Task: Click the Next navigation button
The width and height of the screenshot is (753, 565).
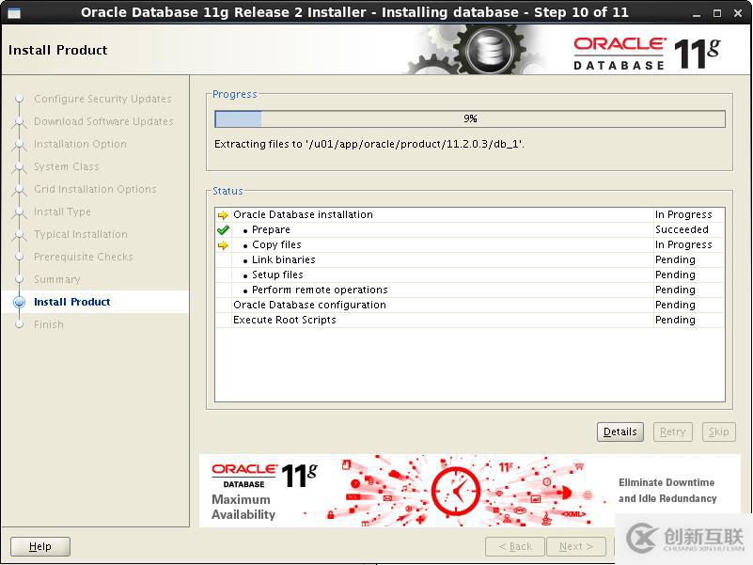Action: [x=575, y=546]
